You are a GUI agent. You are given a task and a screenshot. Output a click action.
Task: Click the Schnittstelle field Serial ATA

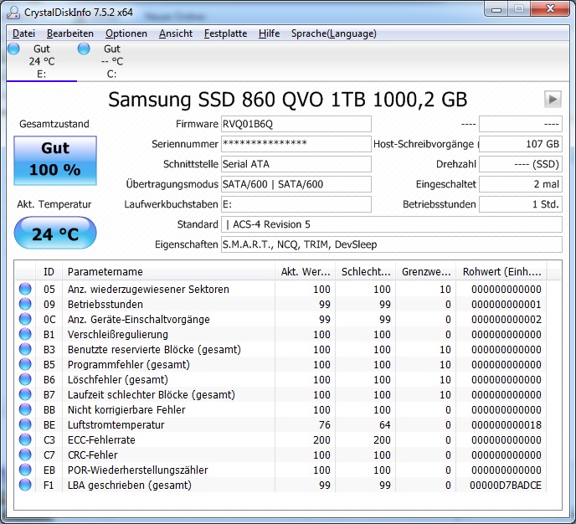click(296, 164)
